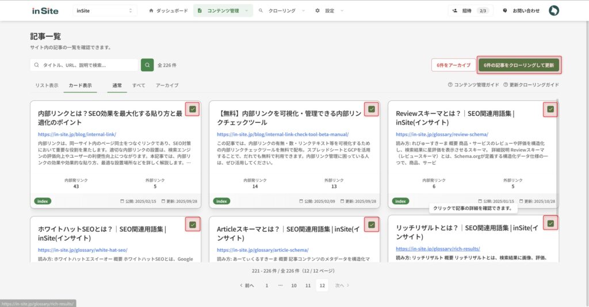
Task: Expand the 設定 chevron
Action: [342, 10]
